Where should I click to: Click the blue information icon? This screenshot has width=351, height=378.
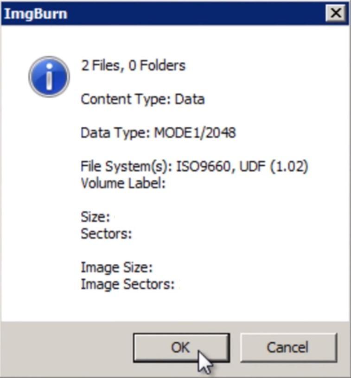pyautogui.click(x=49, y=77)
